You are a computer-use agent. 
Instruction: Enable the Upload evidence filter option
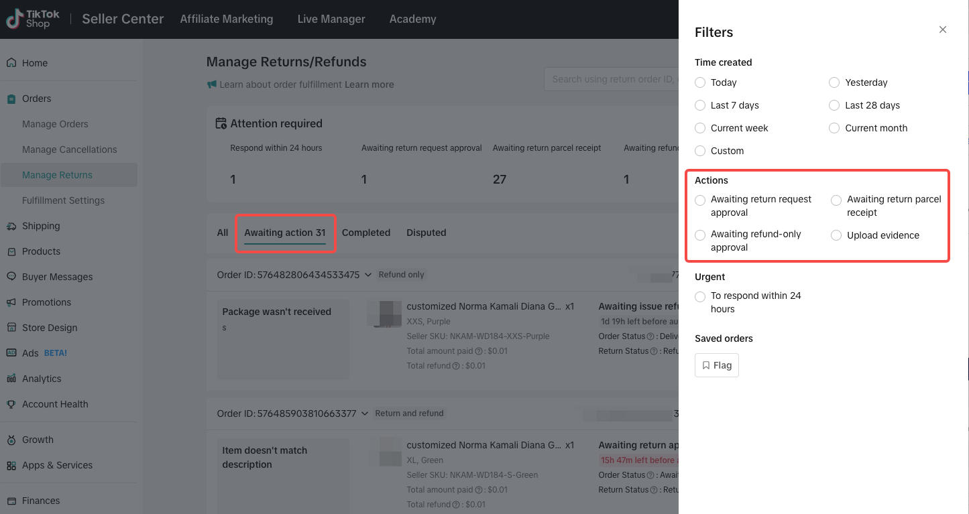click(836, 235)
